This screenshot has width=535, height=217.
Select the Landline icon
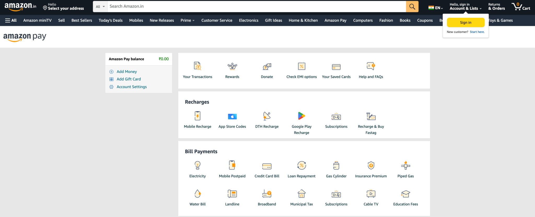tap(232, 194)
